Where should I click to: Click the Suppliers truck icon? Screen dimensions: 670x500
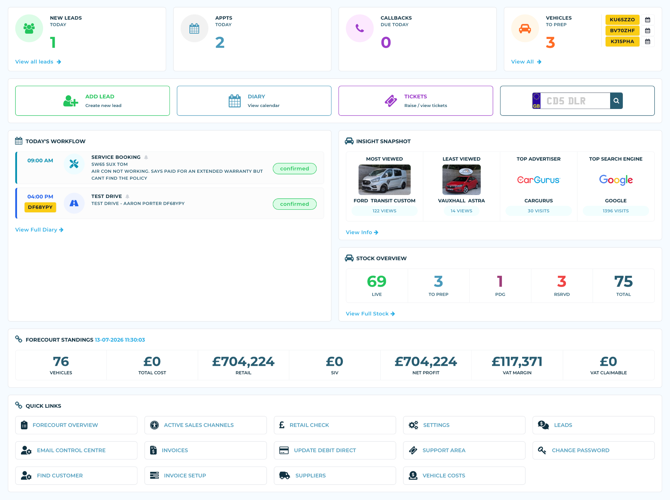(x=285, y=475)
